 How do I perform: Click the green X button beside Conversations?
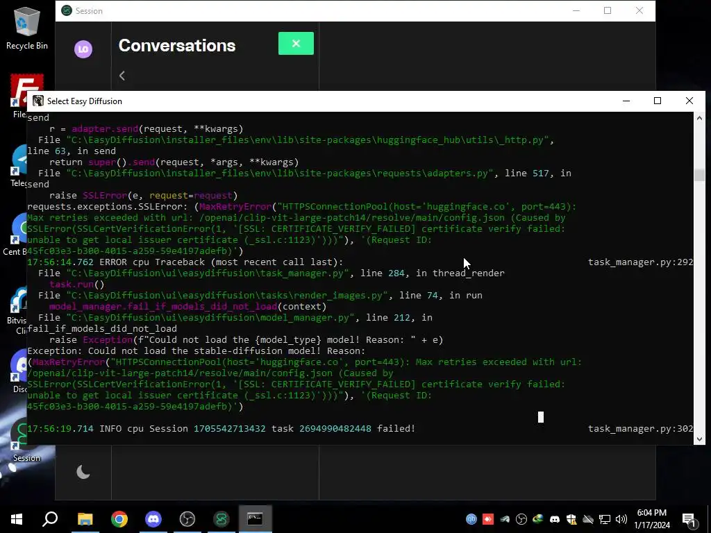click(x=296, y=44)
